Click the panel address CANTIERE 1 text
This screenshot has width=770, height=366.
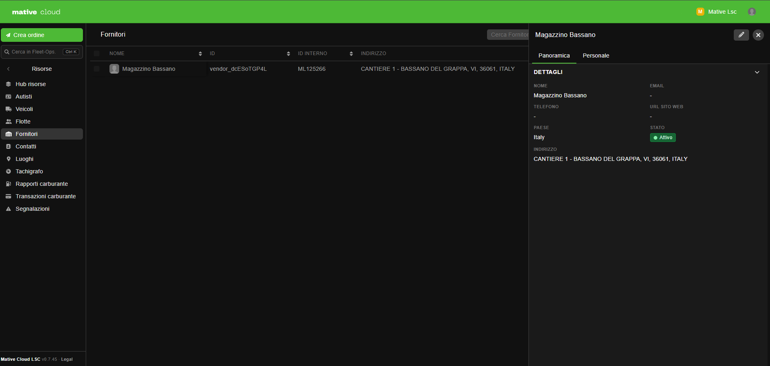coord(610,159)
